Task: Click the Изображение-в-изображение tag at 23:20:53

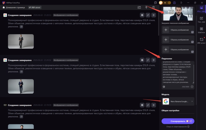Action: click(66, 15)
